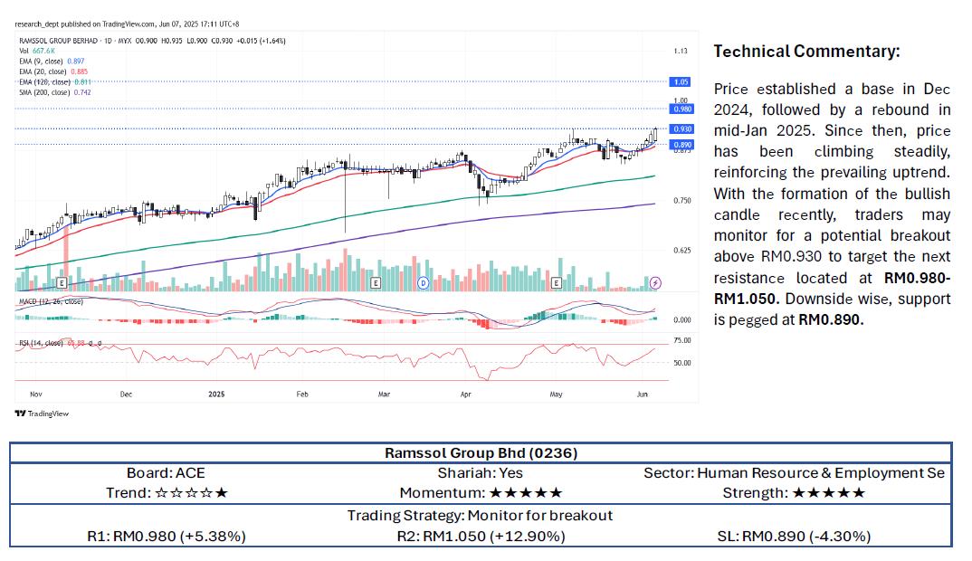Open the dividend D marker on the chart
972x561 pixels.
point(424,283)
